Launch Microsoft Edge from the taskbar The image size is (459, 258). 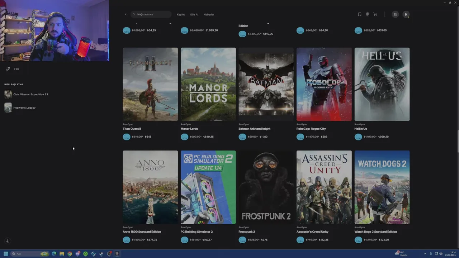point(54,254)
